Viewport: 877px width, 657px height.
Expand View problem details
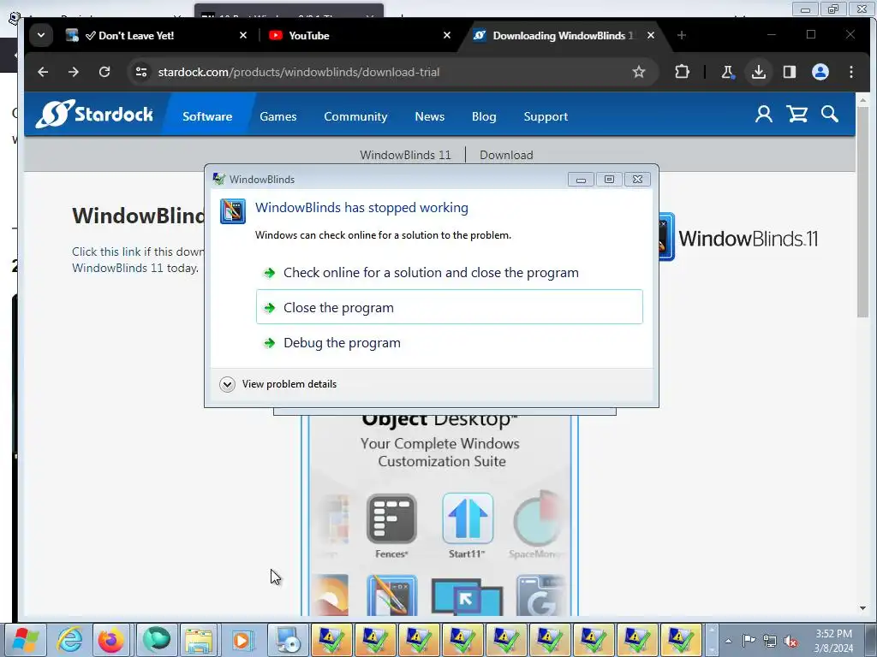[278, 384]
